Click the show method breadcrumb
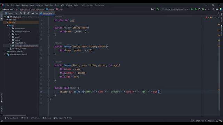 59,9
